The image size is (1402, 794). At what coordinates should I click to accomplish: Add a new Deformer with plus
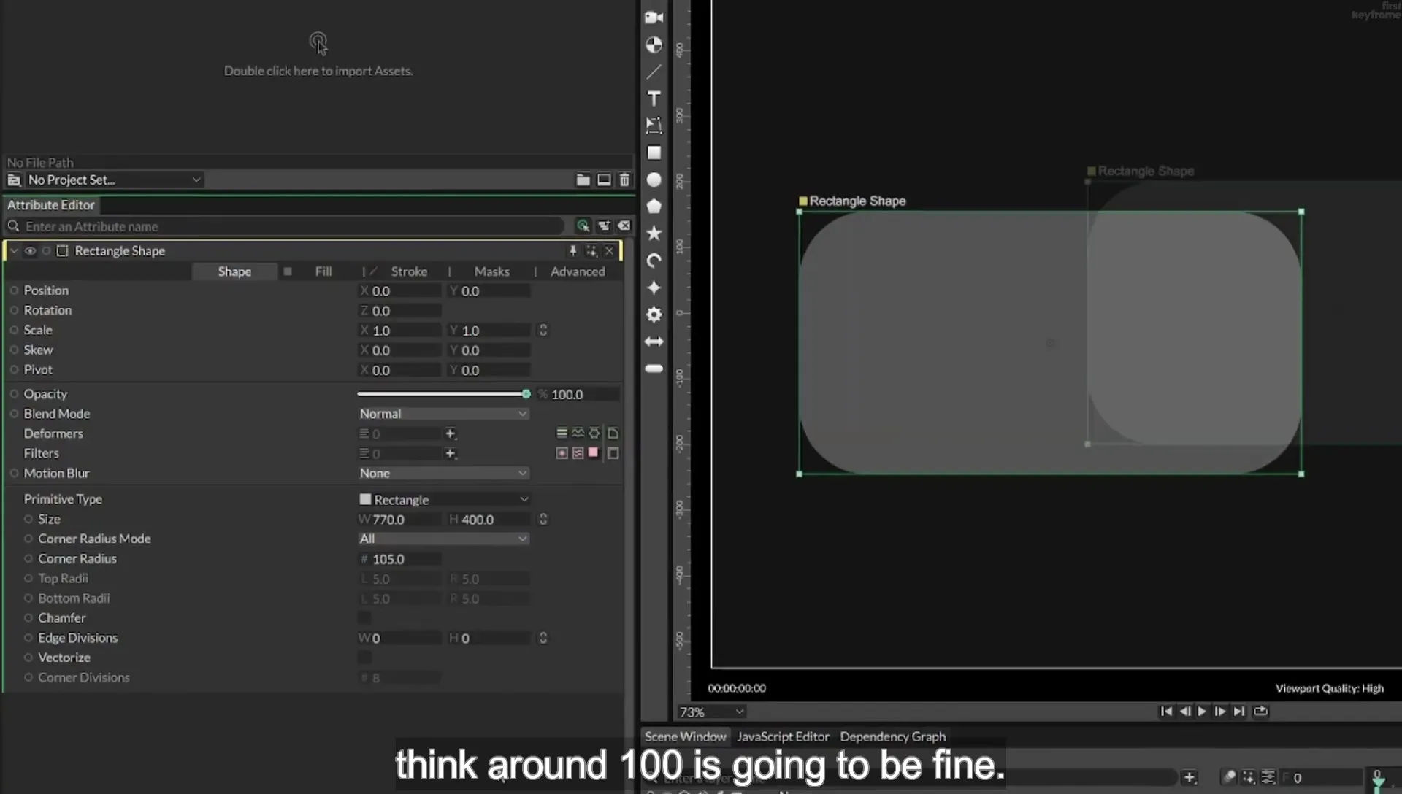coord(451,434)
